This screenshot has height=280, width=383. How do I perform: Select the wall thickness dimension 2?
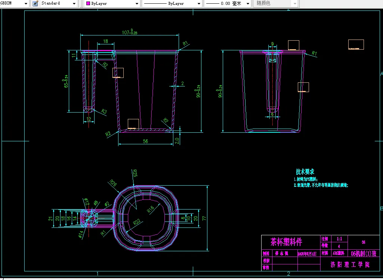[182, 84]
